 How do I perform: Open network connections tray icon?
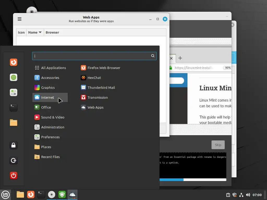pos(241,195)
